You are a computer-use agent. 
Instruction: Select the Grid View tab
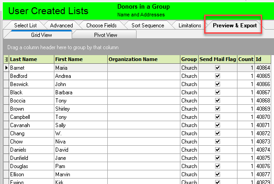41,35
